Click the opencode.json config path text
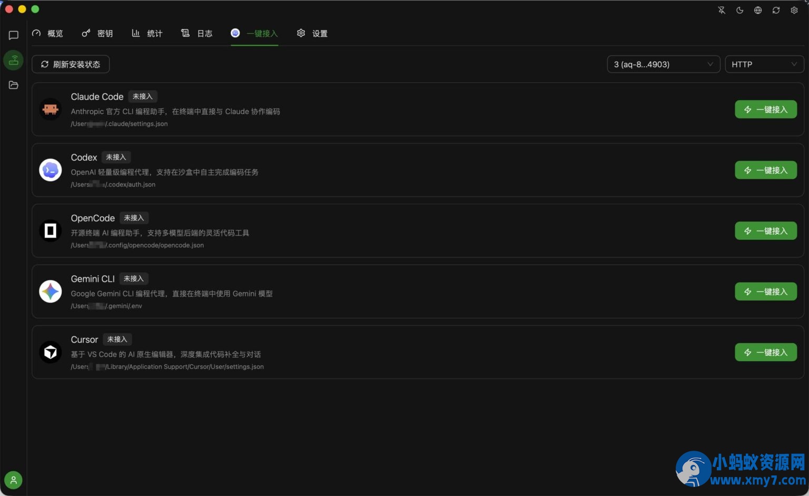The width and height of the screenshot is (809, 496). coord(137,245)
